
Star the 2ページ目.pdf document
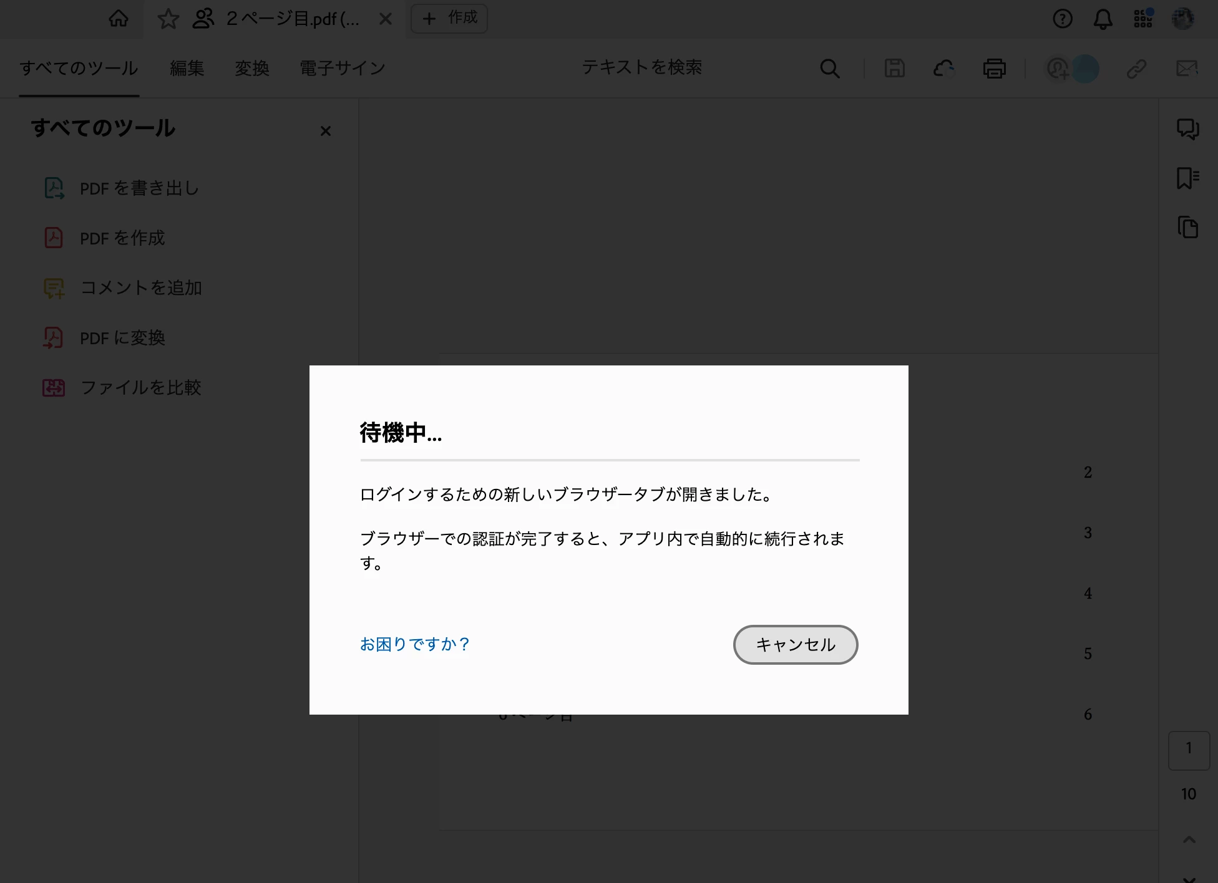click(x=168, y=19)
